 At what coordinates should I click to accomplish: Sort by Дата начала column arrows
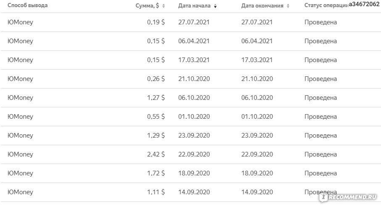point(215,6)
